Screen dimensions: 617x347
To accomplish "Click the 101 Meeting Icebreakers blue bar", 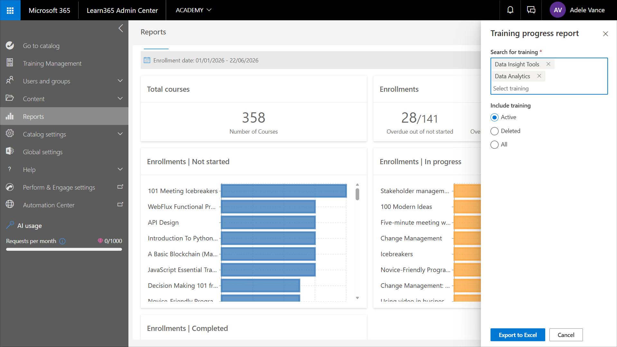I will click(284, 191).
